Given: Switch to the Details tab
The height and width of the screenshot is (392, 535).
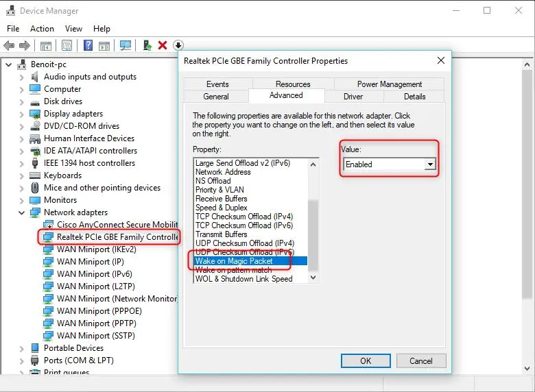Looking at the screenshot, I should coord(414,97).
